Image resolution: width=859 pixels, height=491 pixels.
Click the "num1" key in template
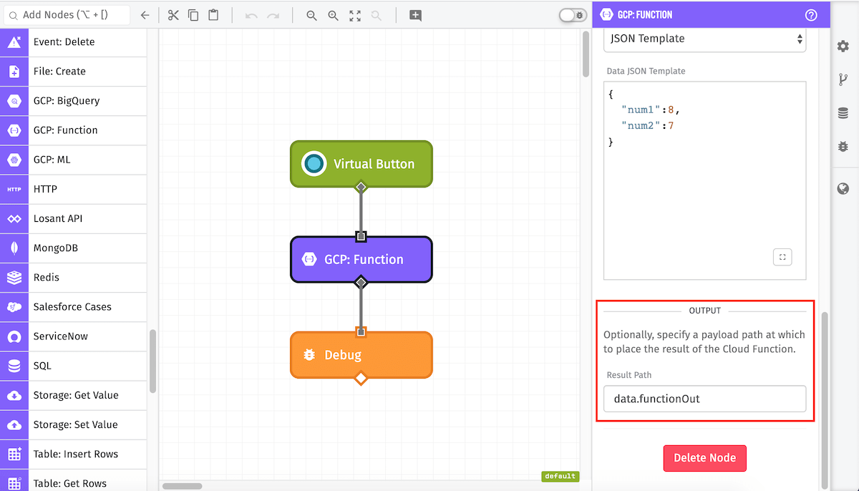pos(641,110)
